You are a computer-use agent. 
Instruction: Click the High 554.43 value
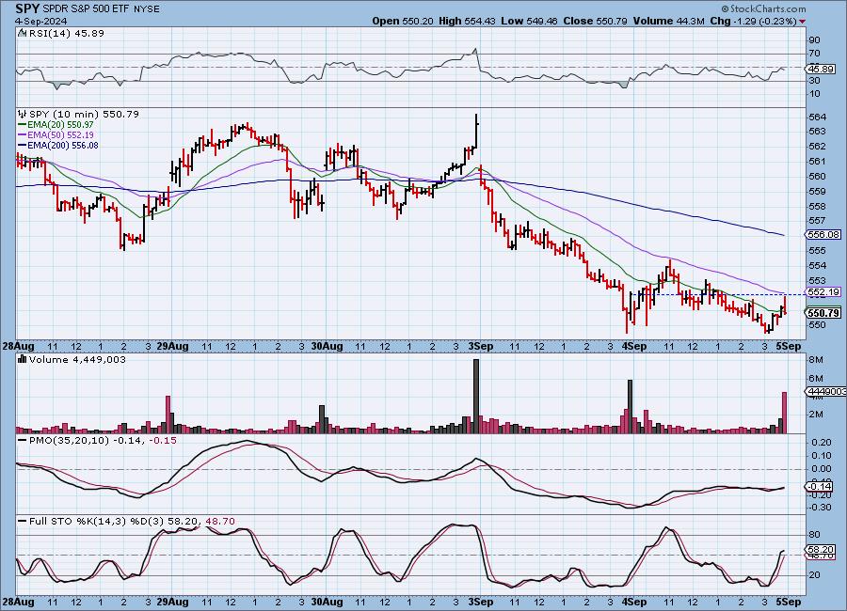point(467,21)
